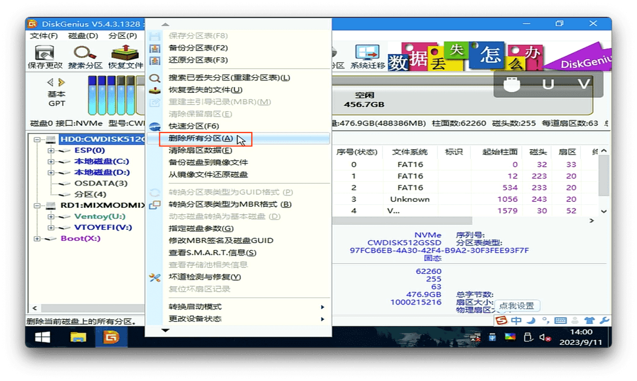The width and height of the screenshot is (637, 381).
Task: Choose 快速分区(F6) in the menu
Action: (x=194, y=126)
